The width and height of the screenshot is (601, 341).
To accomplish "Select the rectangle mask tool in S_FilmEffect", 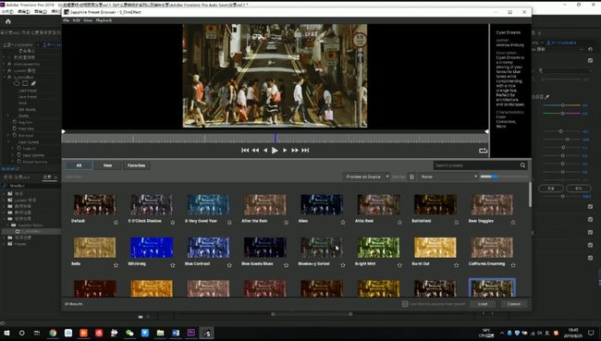I will [25, 83].
